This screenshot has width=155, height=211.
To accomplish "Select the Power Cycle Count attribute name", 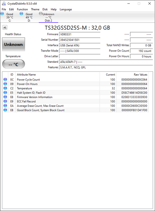I will 28,80.
